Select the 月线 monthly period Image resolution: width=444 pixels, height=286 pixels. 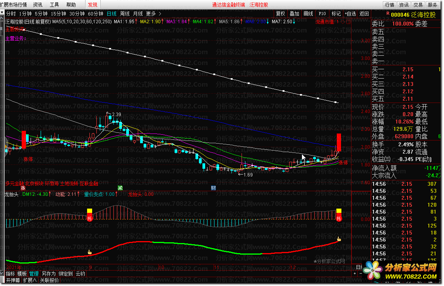tap(138, 14)
